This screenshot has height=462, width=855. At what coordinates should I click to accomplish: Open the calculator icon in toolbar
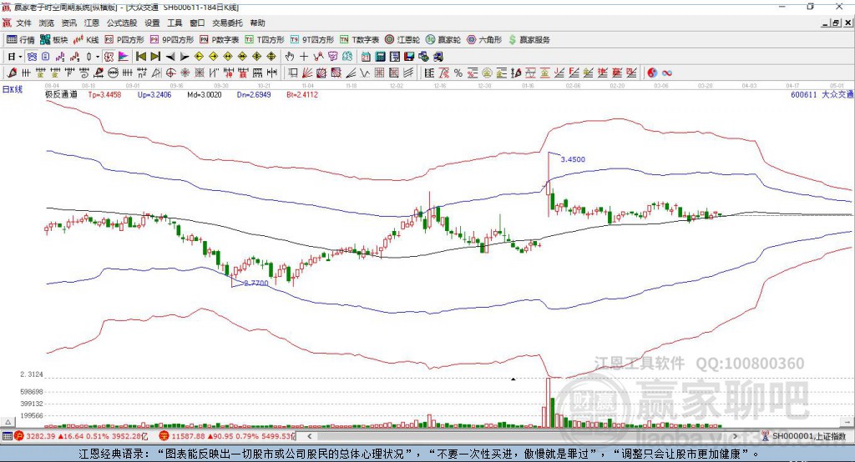[380, 57]
